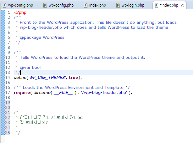Switch to the first wp-config.php tab
This screenshot has height=143, width=193.
[18, 5]
